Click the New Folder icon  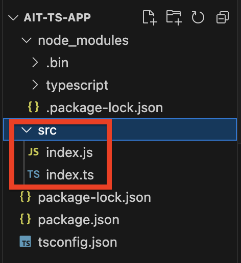pyautogui.click(x=174, y=18)
